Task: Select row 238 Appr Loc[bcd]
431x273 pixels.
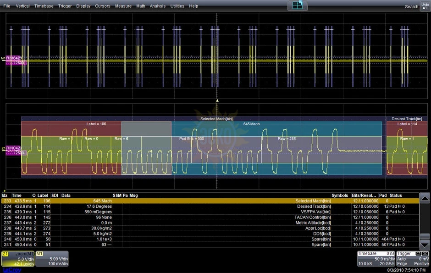Action: (210, 228)
